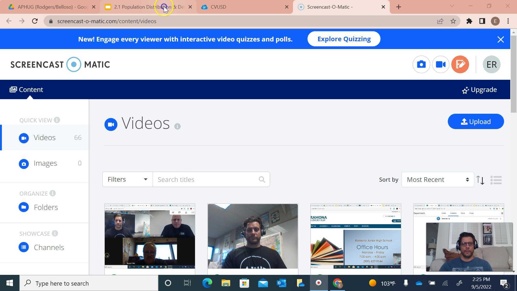517x291 pixels.
Task: Toggle the sort direction arrows
Action: click(x=480, y=180)
